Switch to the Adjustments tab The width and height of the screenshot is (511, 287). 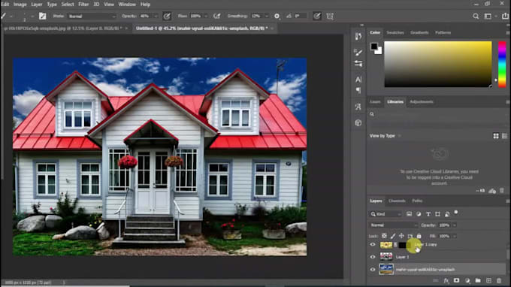pos(422,101)
